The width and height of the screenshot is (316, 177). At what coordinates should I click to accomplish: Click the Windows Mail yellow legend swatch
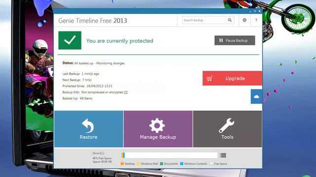pyautogui.click(x=138, y=164)
